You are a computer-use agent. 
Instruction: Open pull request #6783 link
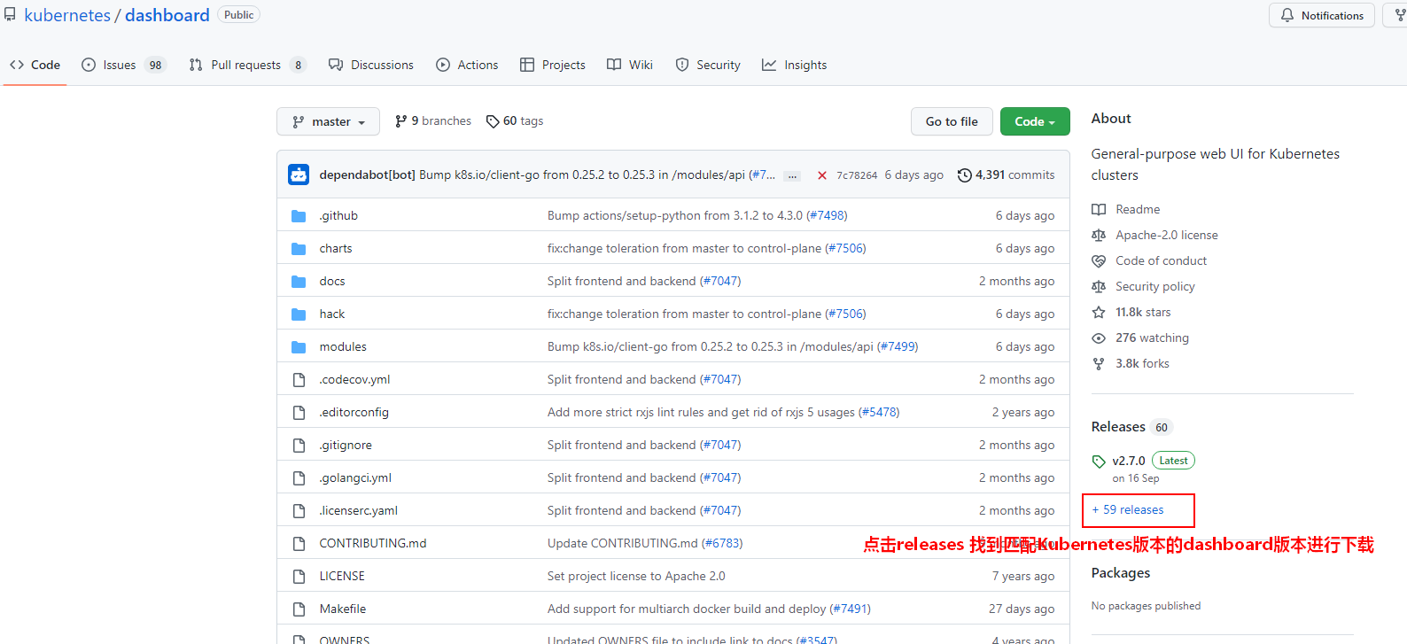point(722,544)
